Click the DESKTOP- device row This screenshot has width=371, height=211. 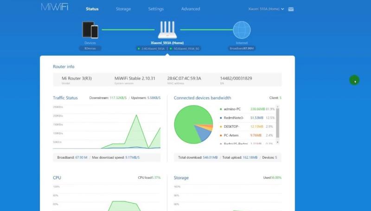[x=247, y=126]
